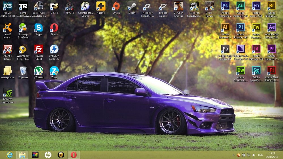Screen dimensions: 283x159
Task: Select the Counter-Strike Source shortcut
Action: click(85, 6)
